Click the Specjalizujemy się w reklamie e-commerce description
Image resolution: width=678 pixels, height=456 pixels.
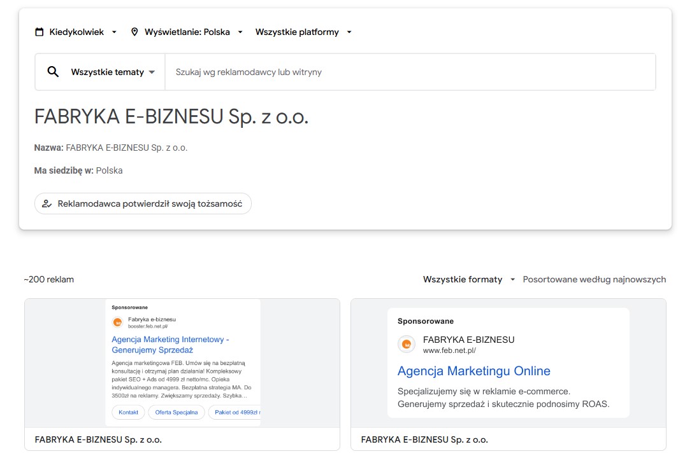click(x=504, y=397)
